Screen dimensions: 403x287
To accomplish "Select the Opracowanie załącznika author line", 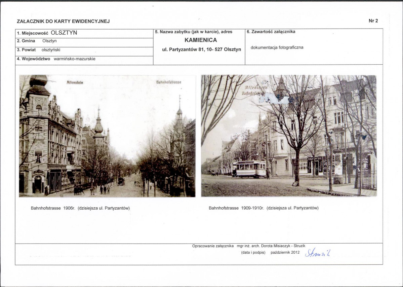I will coord(248,246).
